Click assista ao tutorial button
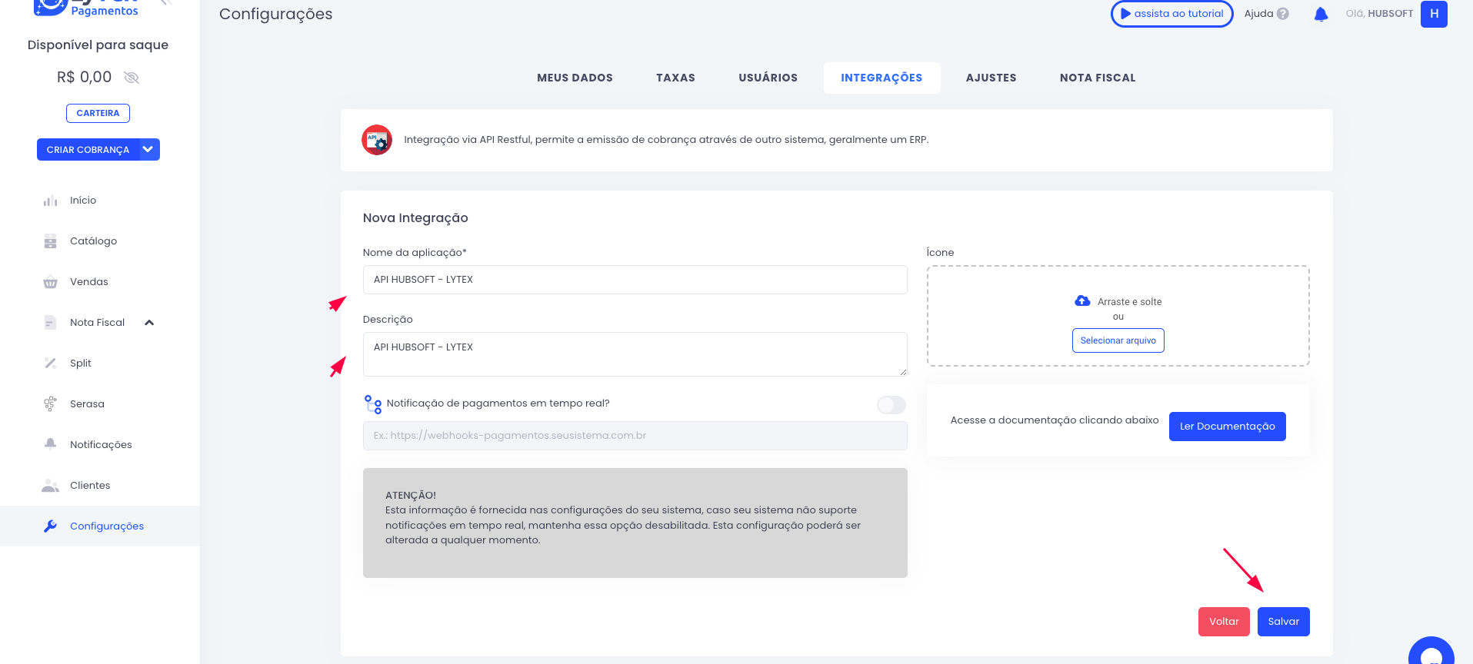Screen dimensions: 1473x664 1172,14
